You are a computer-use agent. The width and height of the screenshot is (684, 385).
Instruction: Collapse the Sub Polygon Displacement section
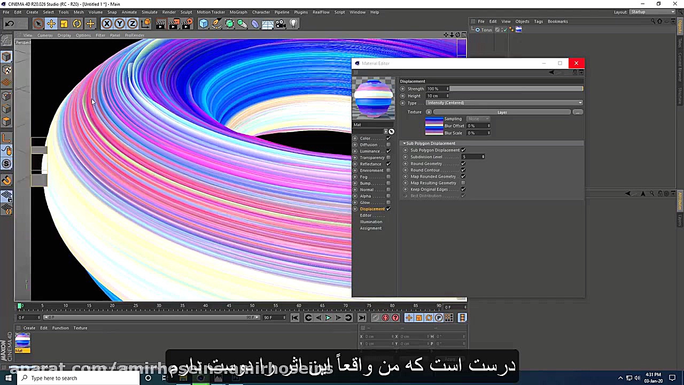pos(405,143)
